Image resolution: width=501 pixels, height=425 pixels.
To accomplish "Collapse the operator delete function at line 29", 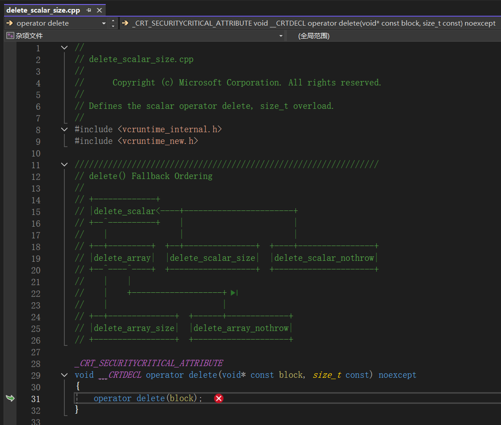I will point(64,375).
